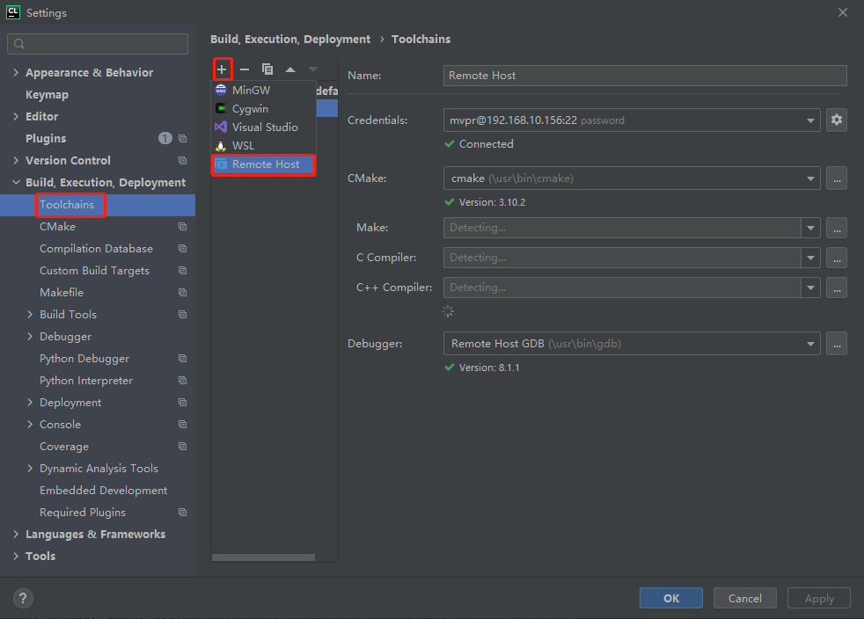Expand the Deployment node

pyautogui.click(x=30, y=403)
